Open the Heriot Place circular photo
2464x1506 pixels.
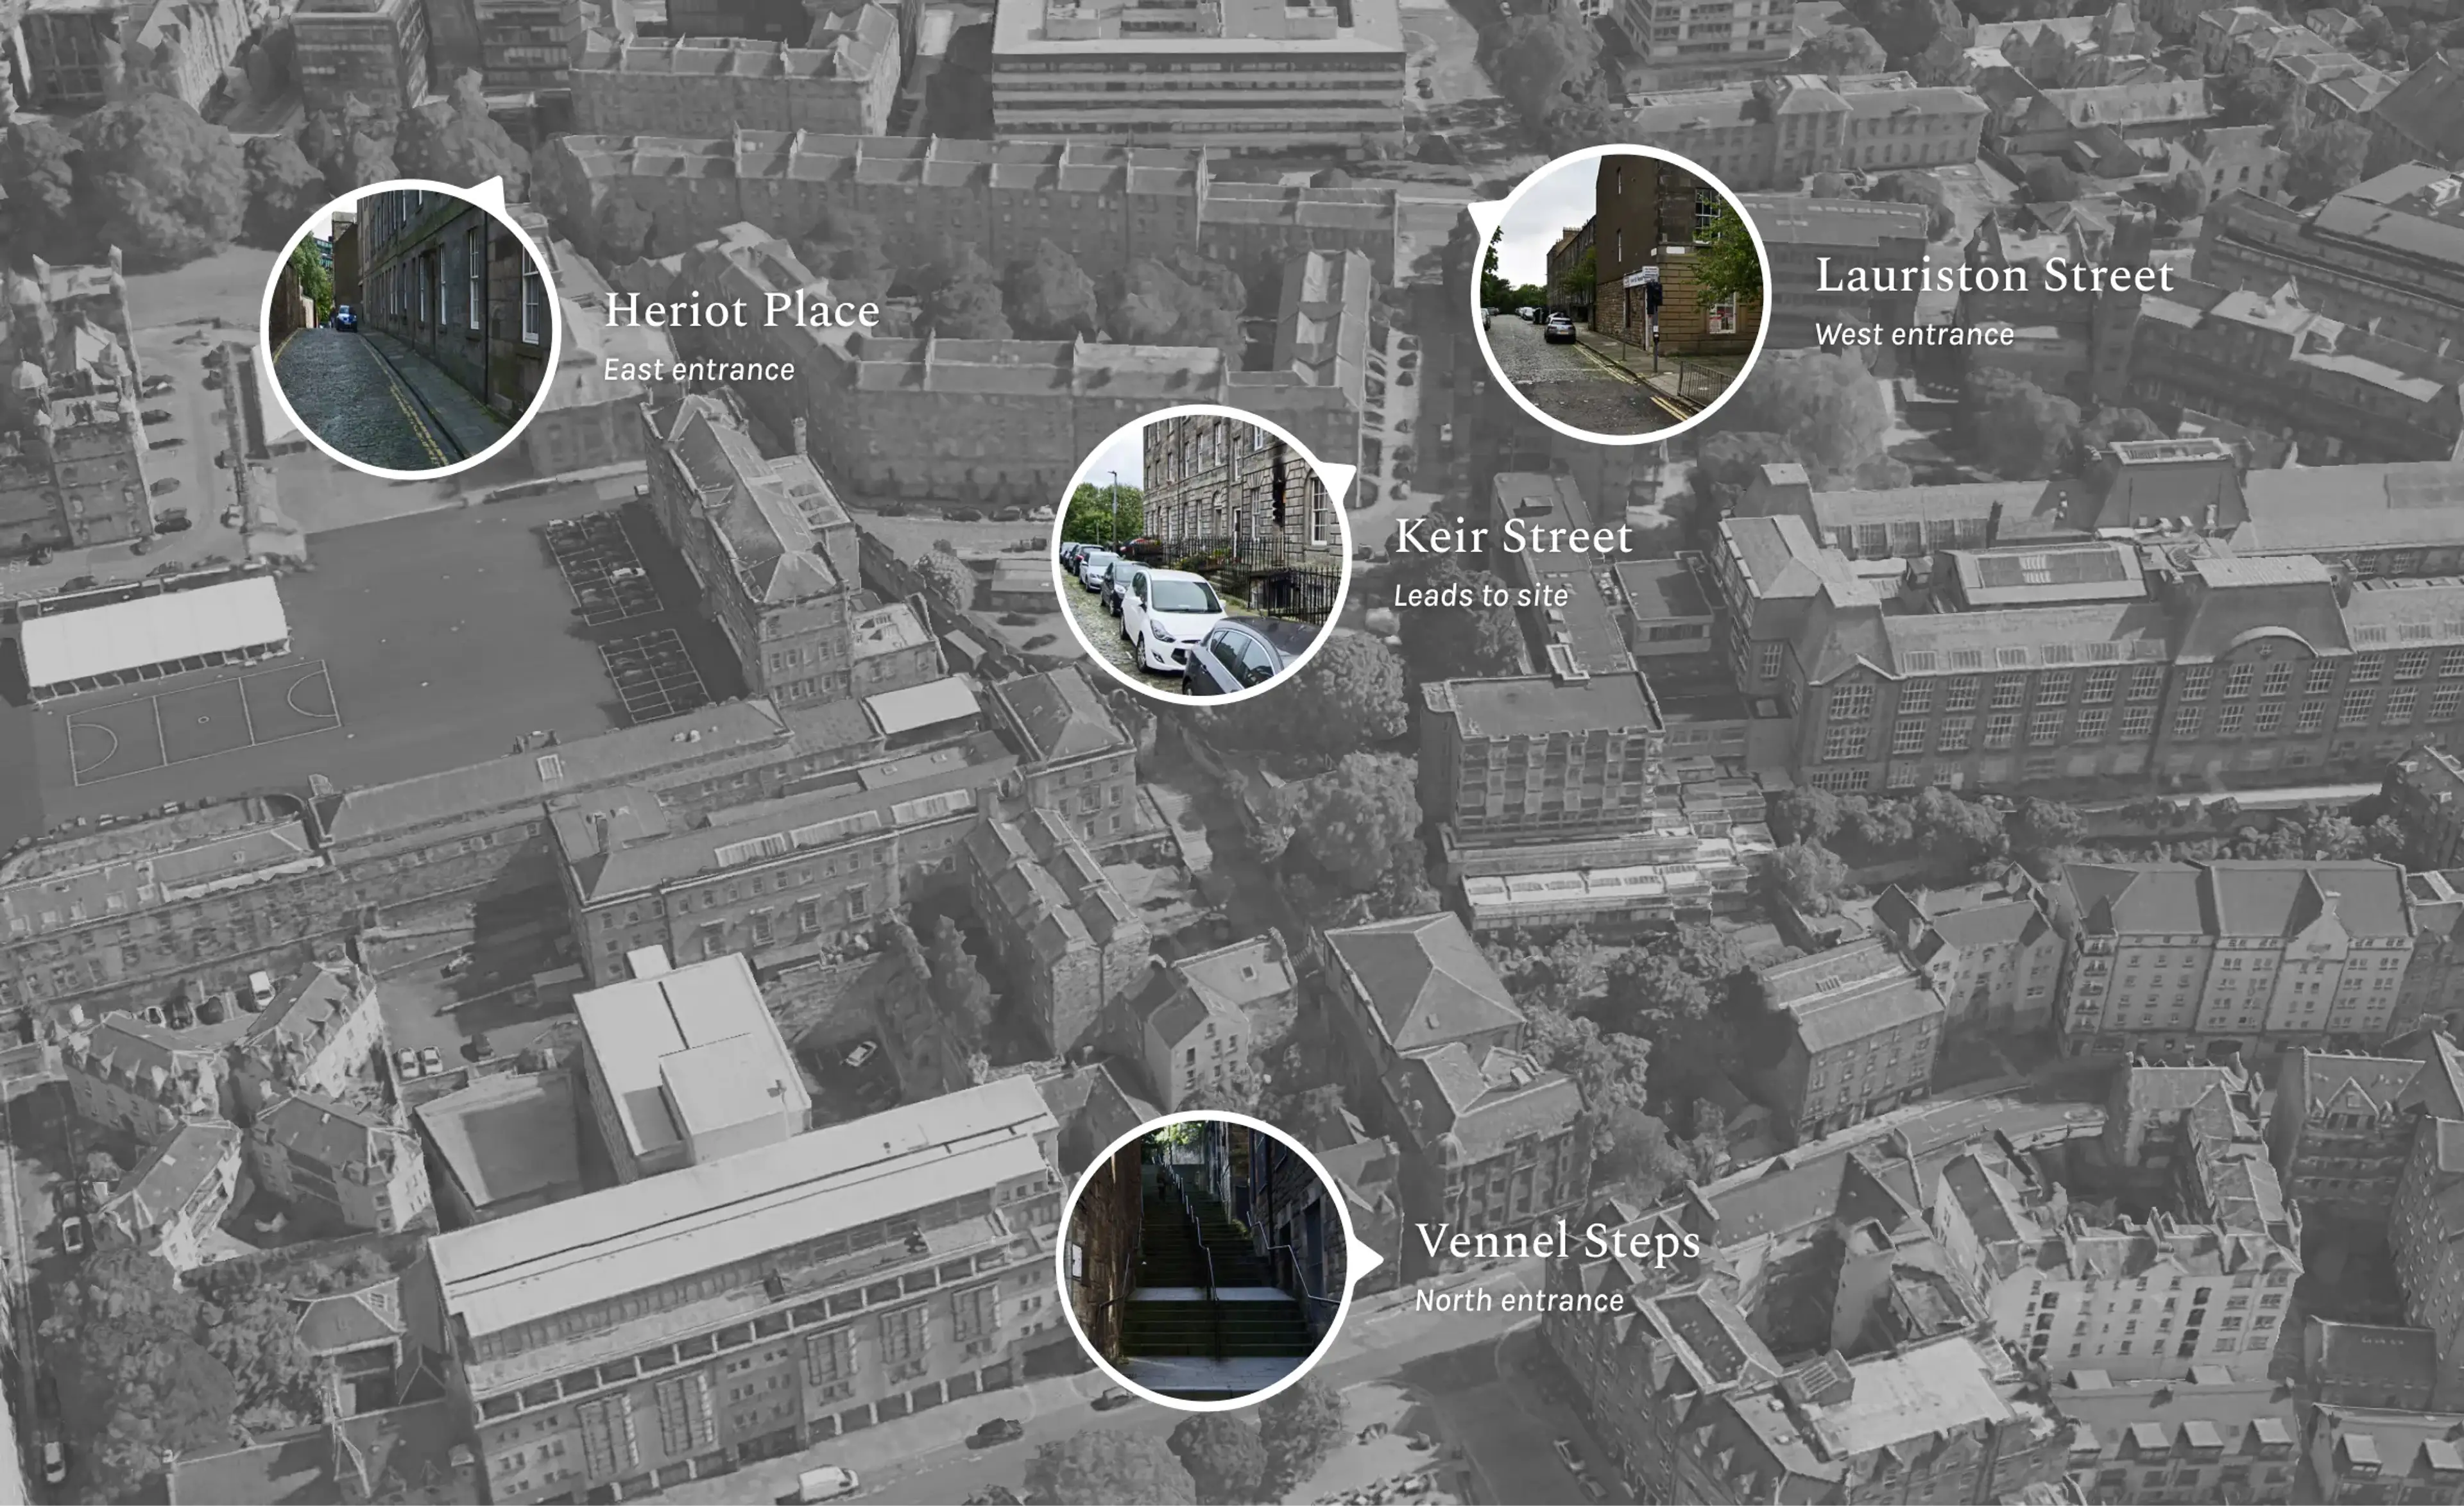410,330
